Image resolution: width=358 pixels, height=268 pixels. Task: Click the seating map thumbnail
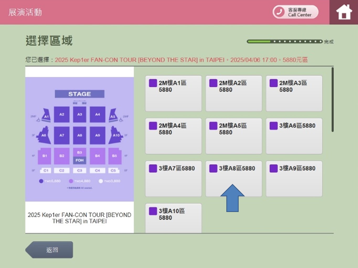(79, 139)
